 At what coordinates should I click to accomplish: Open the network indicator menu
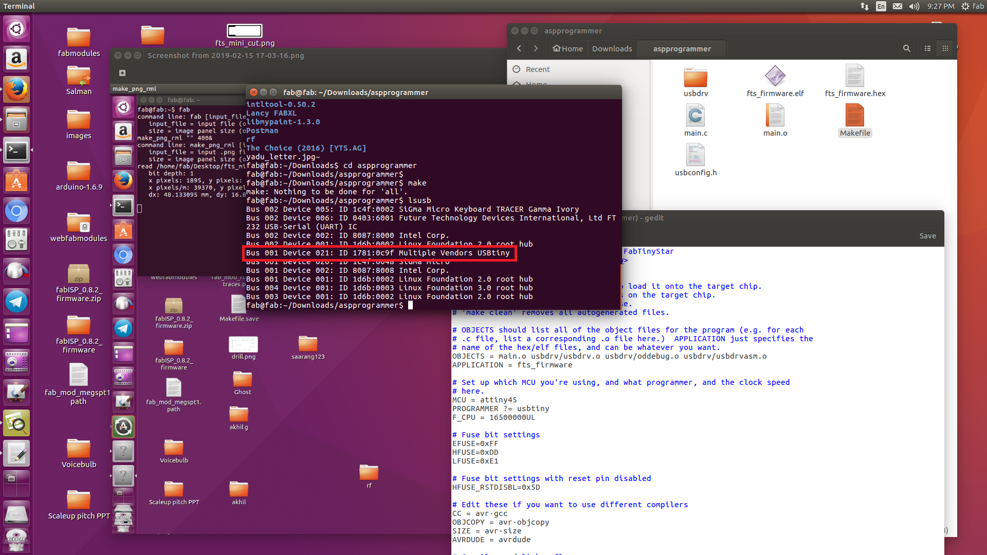[x=865, y=6]
